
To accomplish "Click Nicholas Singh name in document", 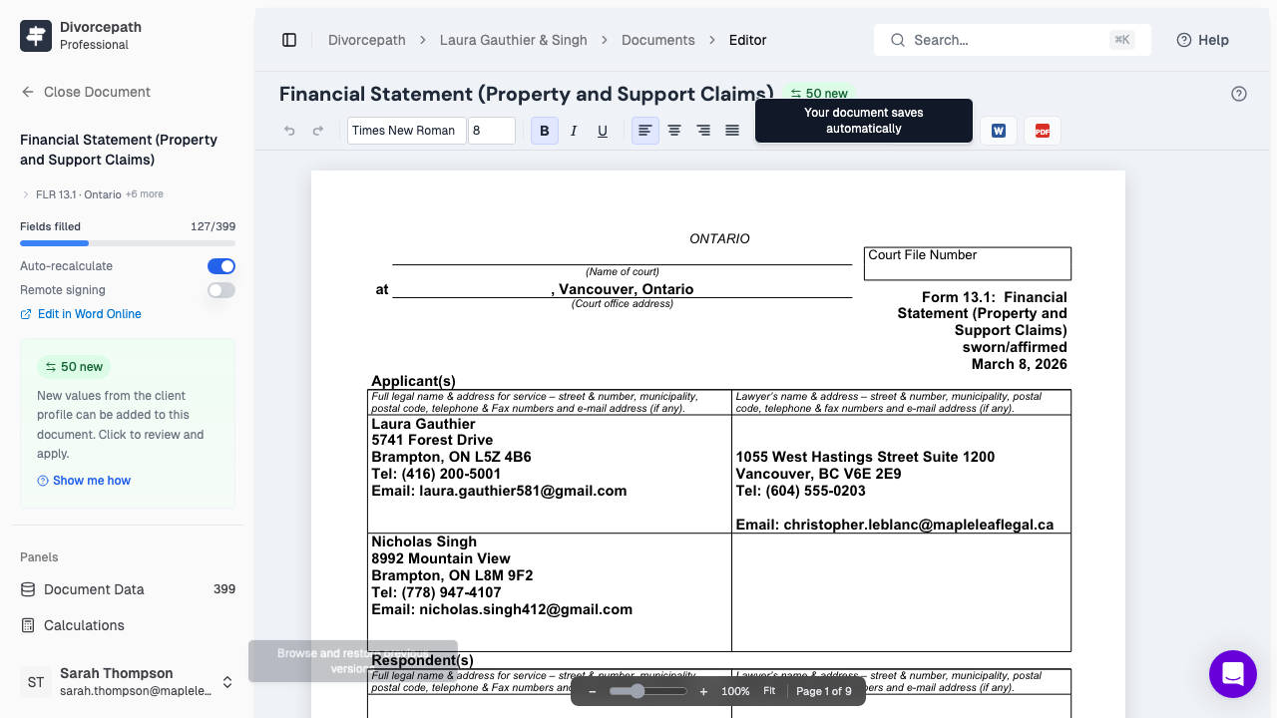I will (424, 541).
